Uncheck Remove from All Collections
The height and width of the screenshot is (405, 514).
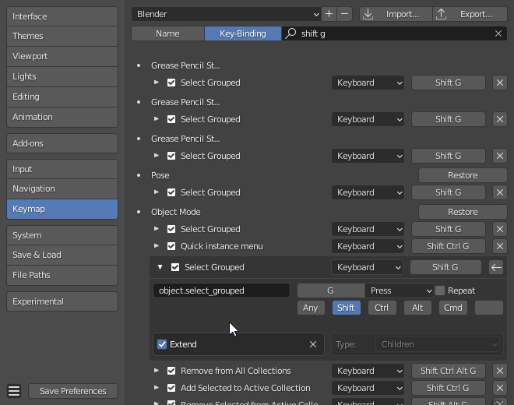(x=171, y=371)
